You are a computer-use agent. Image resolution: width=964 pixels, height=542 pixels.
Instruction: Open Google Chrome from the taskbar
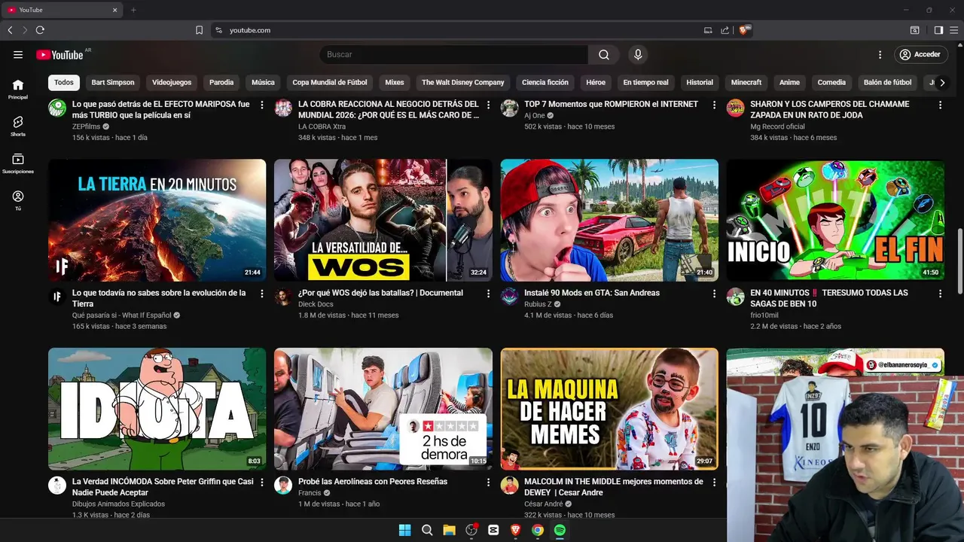[538, 530]
